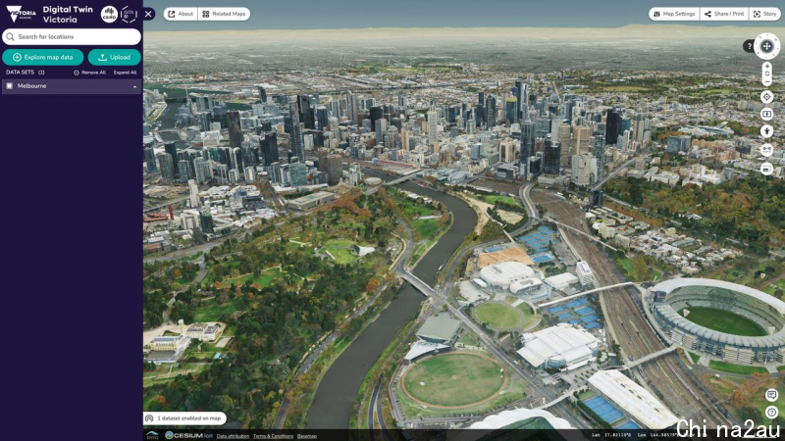Open the About page
The image size is (785, 441).
pos(181,14)
